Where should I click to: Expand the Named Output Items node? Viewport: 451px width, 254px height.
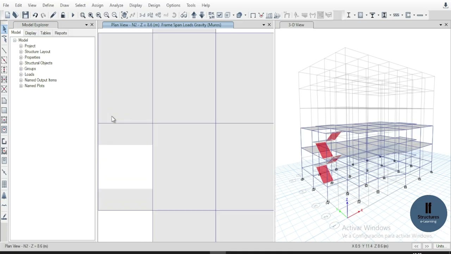[x=21, y=80]
